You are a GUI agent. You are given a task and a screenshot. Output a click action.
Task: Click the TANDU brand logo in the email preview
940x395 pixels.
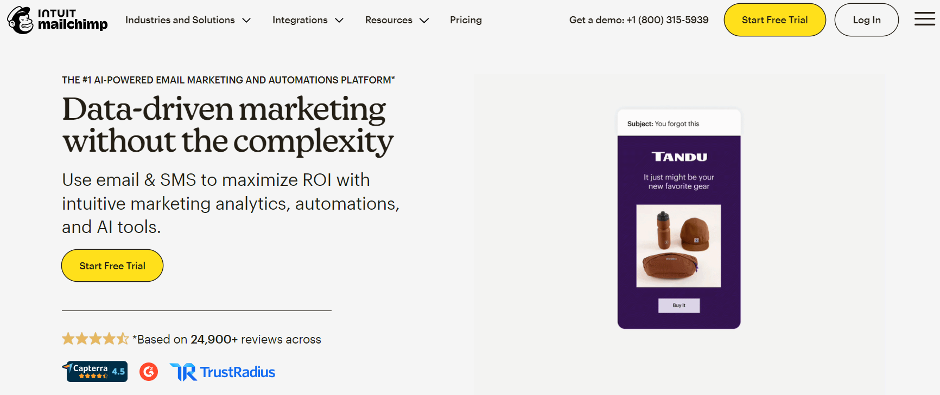[x=679, y=158]
